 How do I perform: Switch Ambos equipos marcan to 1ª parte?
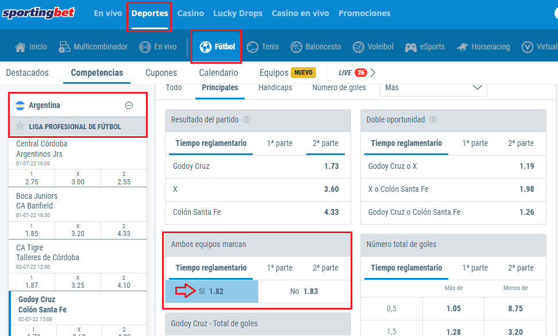point(280,268)
